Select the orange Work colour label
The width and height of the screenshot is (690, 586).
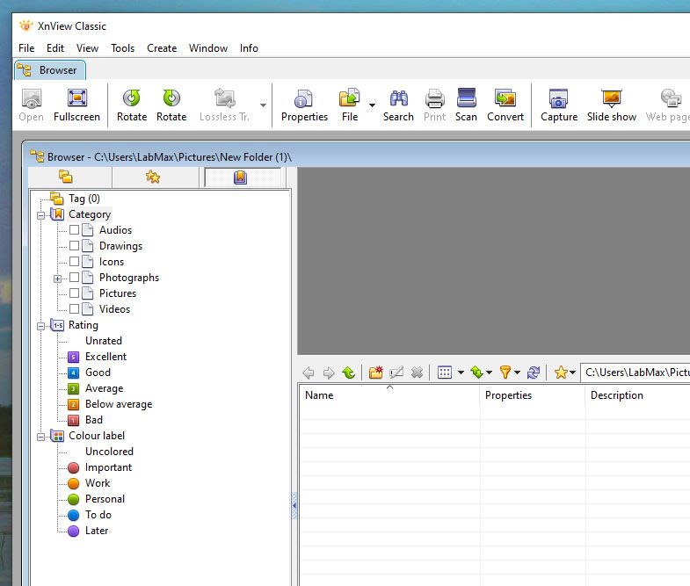pyautogui.click(x=89, y=483)
